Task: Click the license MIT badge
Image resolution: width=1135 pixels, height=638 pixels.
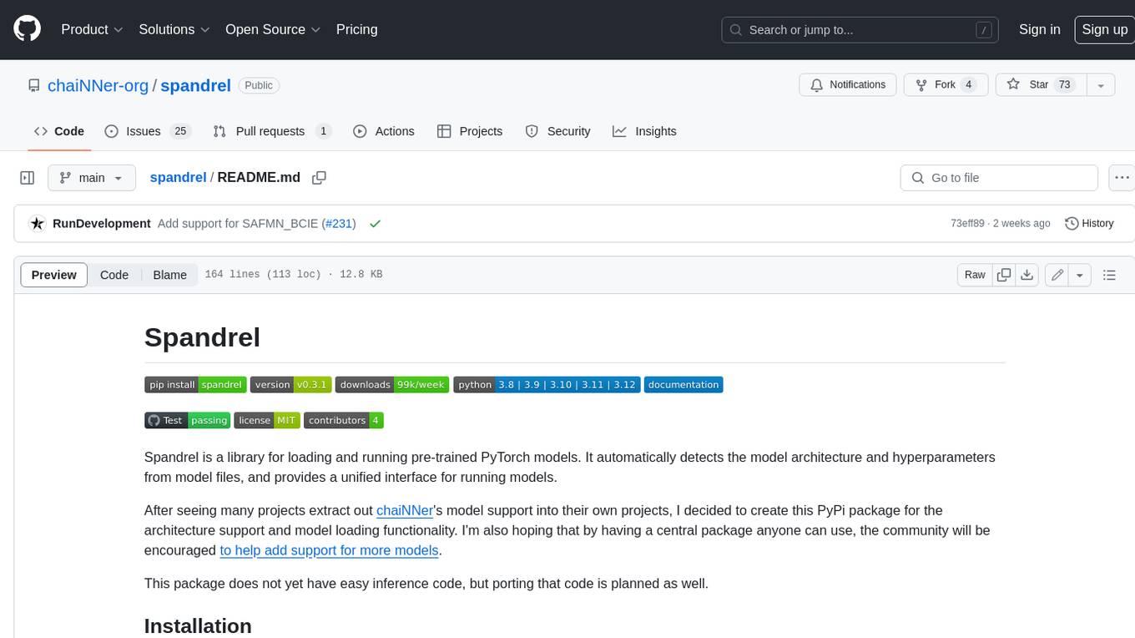Action: click(x=267, y=420)
